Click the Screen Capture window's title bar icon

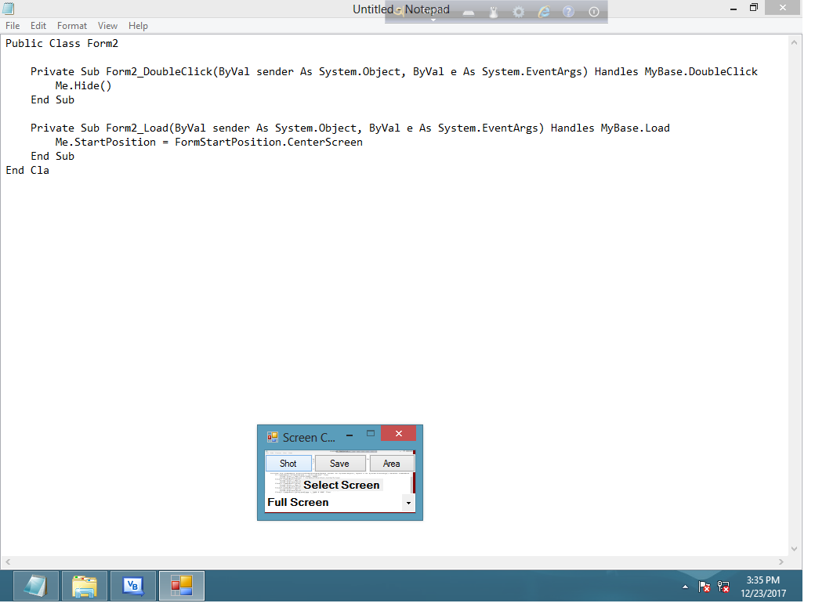tap(273, 436)
